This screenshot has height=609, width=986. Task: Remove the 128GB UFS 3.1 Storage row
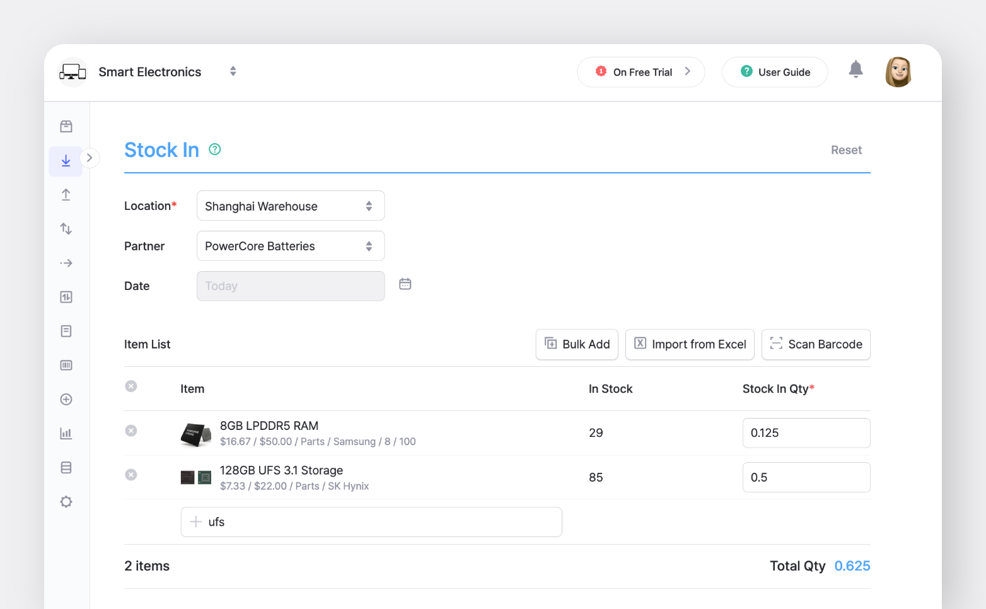[131, 475]
